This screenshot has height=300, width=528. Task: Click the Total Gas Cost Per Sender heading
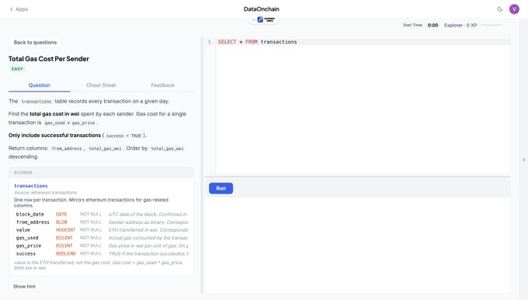(49, 59)
